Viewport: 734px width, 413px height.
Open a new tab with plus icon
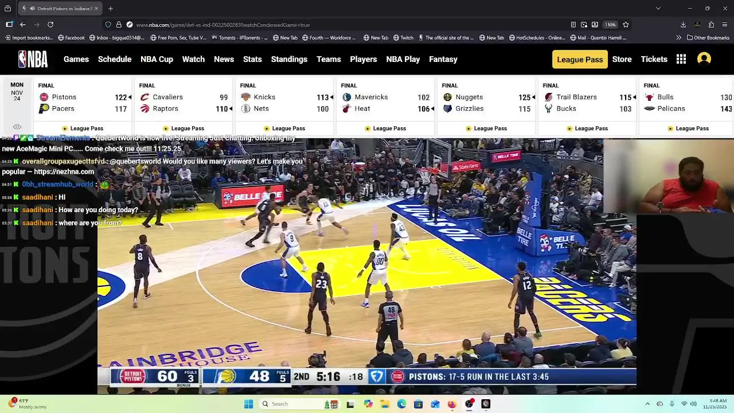click(x=111, y=9)
